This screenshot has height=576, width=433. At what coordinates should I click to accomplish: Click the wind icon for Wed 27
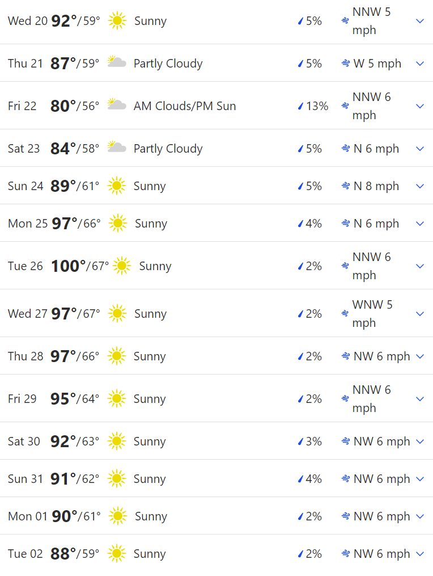[345, 314]
